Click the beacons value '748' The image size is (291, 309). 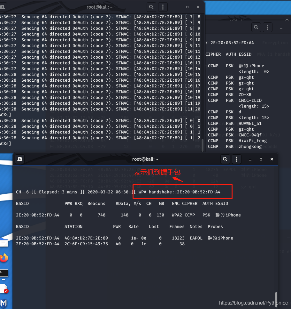102,215
